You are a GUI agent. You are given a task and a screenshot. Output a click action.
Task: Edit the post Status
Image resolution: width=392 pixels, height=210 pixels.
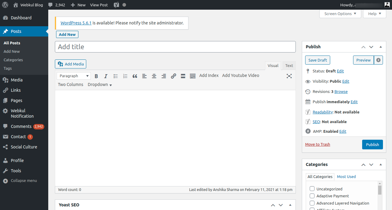[x=340, y=71]
